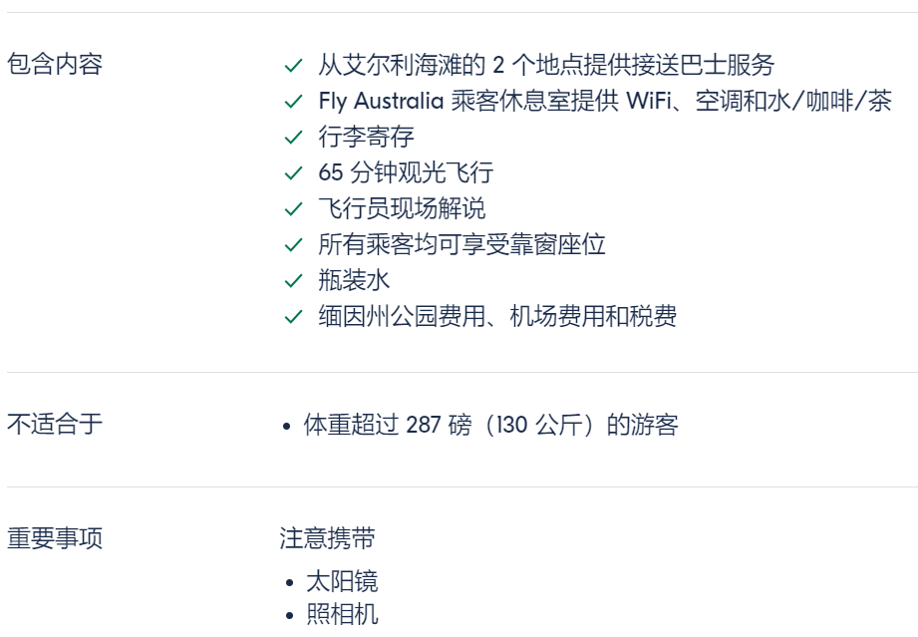This screenshot has height=637, width=918.
Task: Click checkmark icon beside 接送巴士服务 item
Action: click(x=293, y=66)
